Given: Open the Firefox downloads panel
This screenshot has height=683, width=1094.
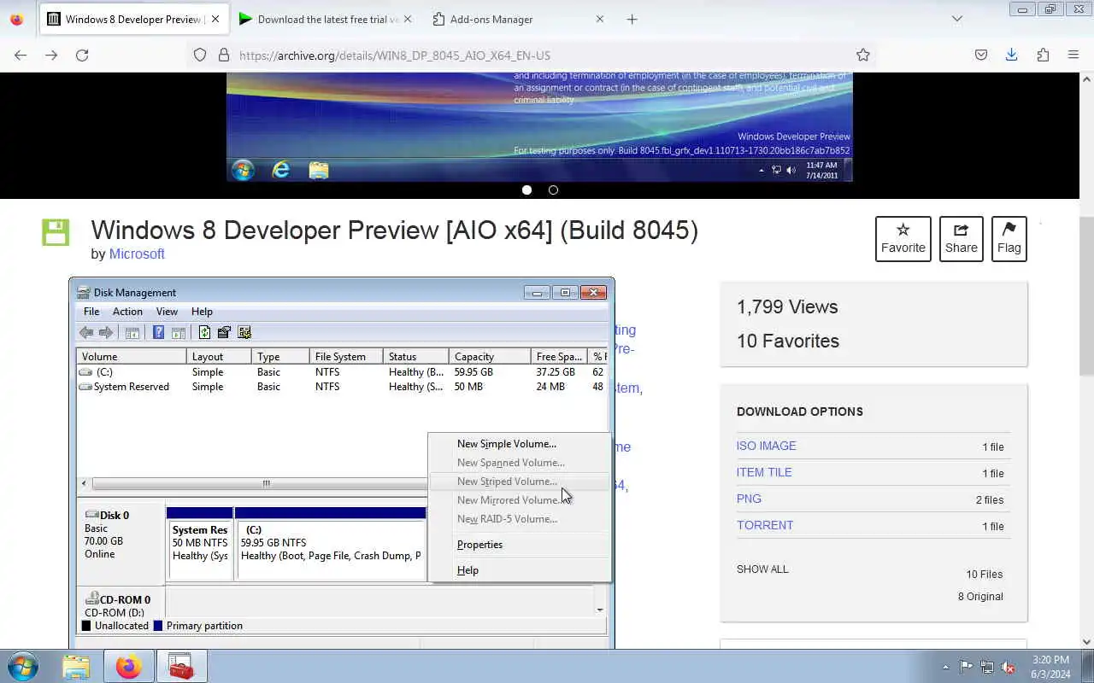Looking at the screenshot, I should [x=1011, y=55].
